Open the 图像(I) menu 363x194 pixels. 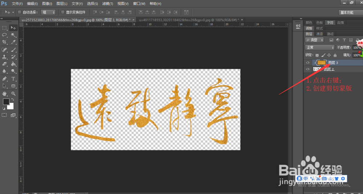click(x=47, y=4)
